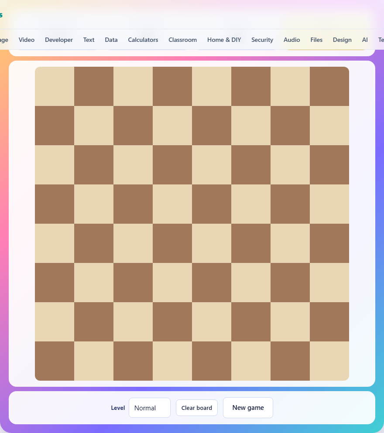Image resolution: width=384 pixels, height=433 pixels.
Task: Open the AI category
Action: click(365, 40)
